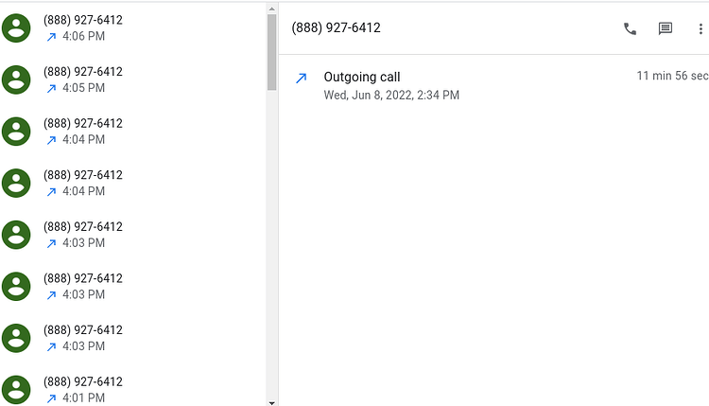Screen dimensions: 709x406
Task: Open the three-dot more options menu
Action: click(700, 29)
